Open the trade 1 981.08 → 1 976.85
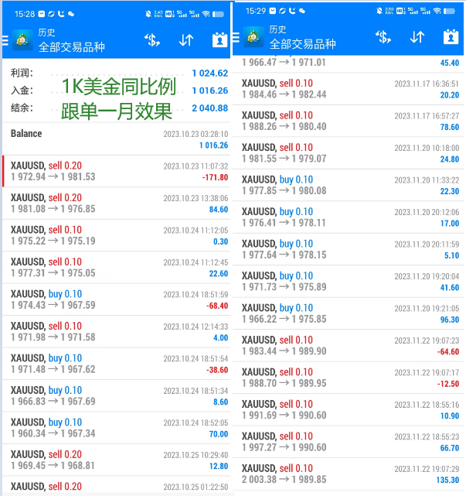466x496 pixels. (x=116, y=204)
